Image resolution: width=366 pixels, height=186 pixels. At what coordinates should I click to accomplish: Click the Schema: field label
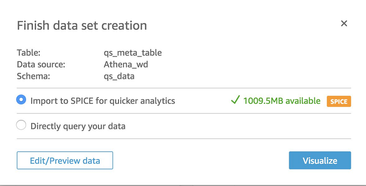point(33,76)
